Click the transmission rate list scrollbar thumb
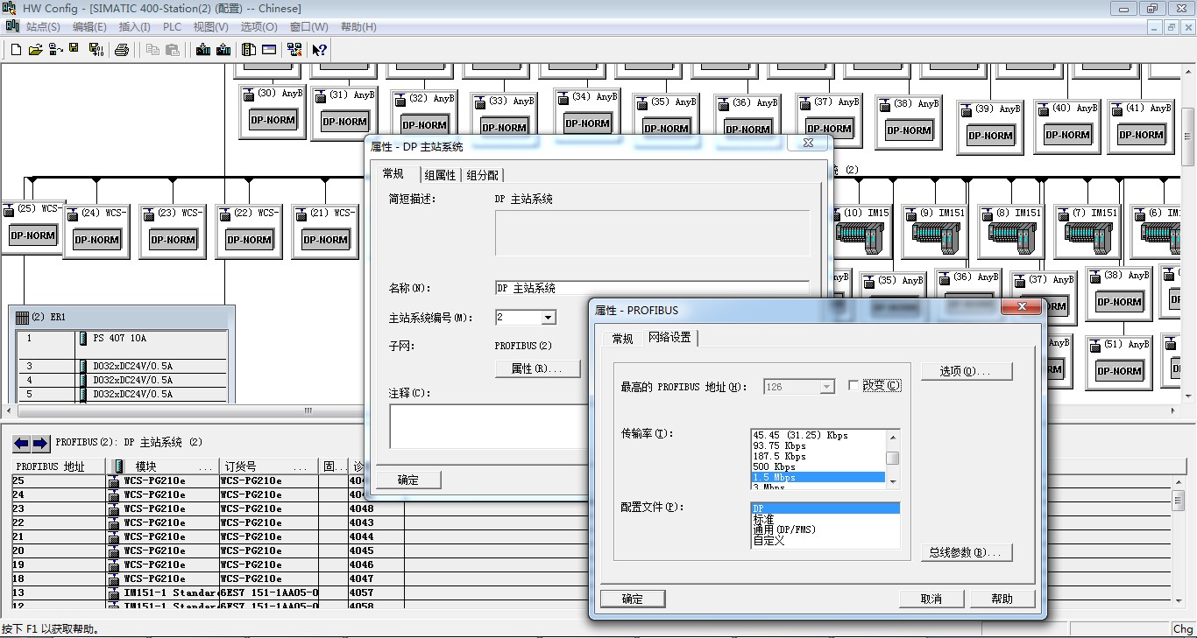Screen dimensions: 1197x638 (x=892, y=458)
